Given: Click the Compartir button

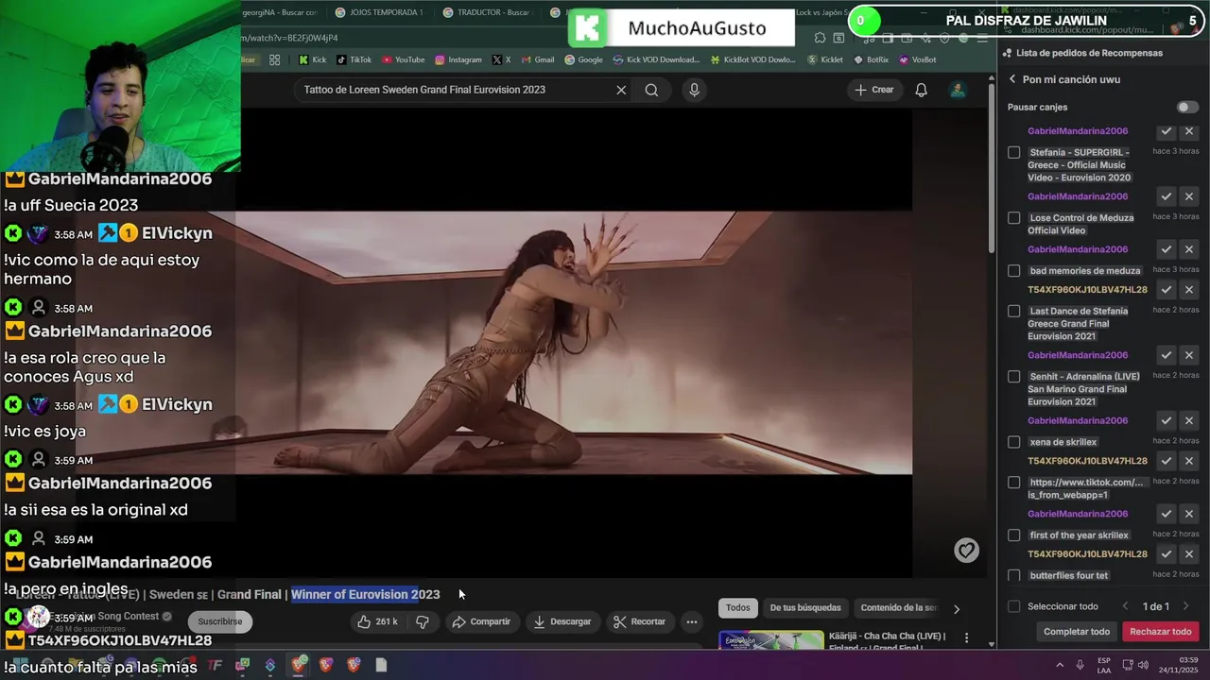Looking at the screenshot, I should tap(481, 621).
